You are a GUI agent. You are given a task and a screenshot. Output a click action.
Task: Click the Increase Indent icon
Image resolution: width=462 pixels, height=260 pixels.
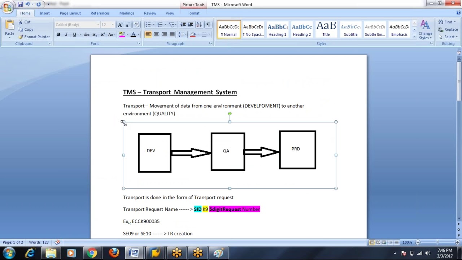pos(191,25)
